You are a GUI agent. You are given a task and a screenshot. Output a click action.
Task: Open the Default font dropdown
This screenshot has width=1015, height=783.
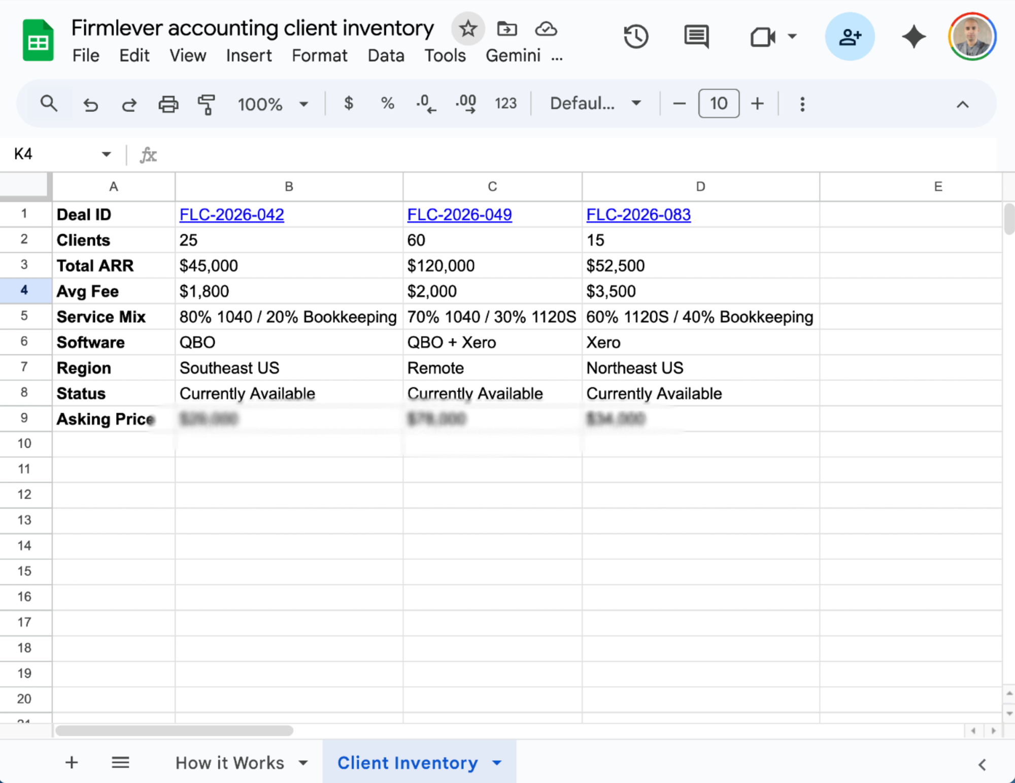[595, 104]
